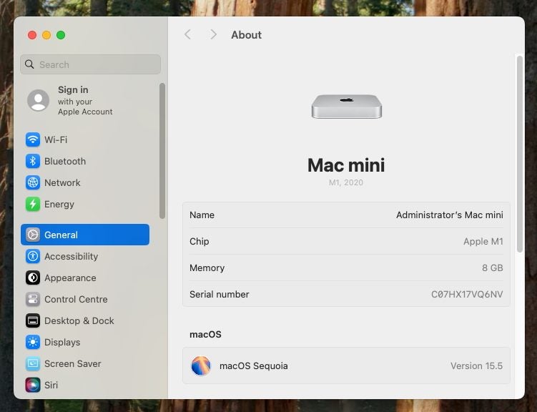Click the Bluetooth icon in sidebar
This screenshot has height=412, width=537.
pyautogui.click(x=33, y=161)
